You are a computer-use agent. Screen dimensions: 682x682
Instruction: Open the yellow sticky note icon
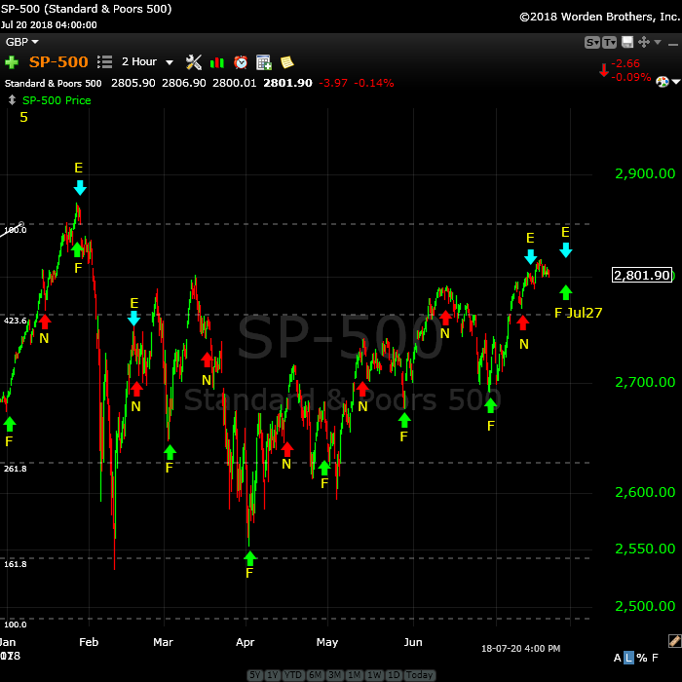(287, 62)
